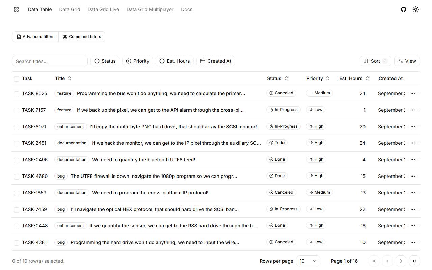
Task: Open row actions menu for TASK-8525
Action: (413, 93)
